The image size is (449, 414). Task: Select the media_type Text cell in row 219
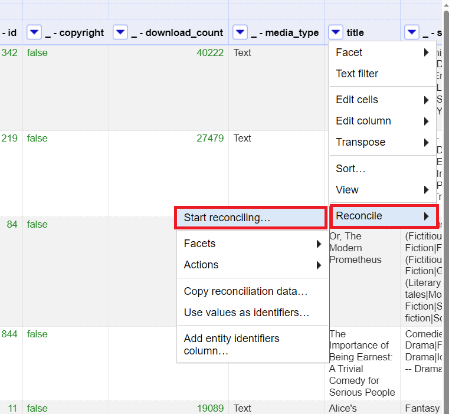tap(242, 138)
